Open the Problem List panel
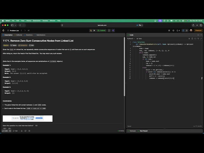This screenshot has height=153, width=204. pyautogui.click(x=13, y=31)
